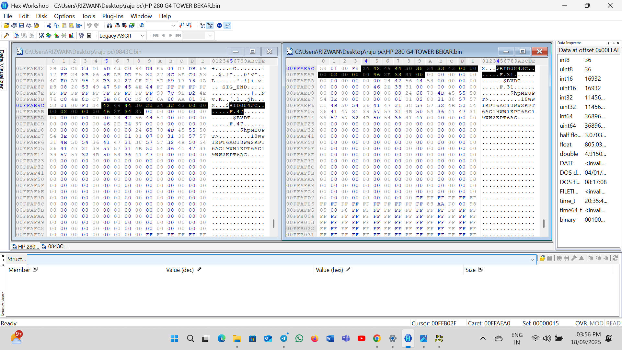Viewport: 622px width, 350px height.
Task: Click the hammer tool icon
Action: point(6,35)
